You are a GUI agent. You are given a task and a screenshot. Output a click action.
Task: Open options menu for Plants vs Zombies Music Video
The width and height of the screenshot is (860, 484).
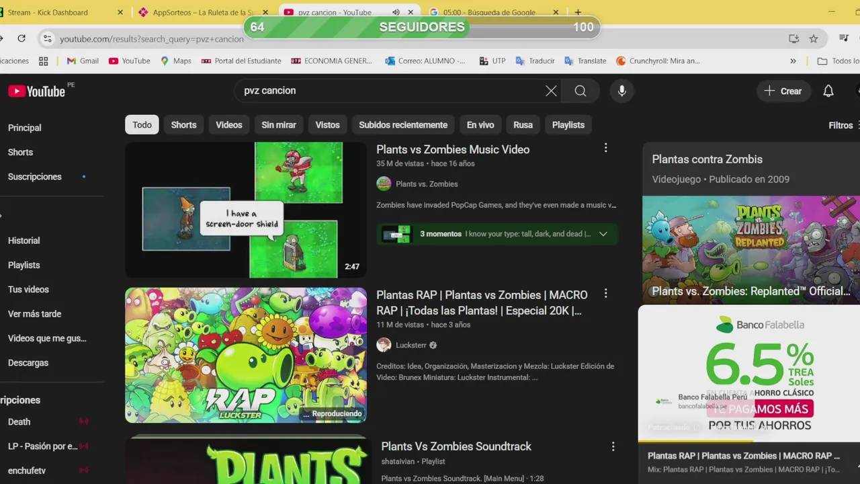click(605, 149)
